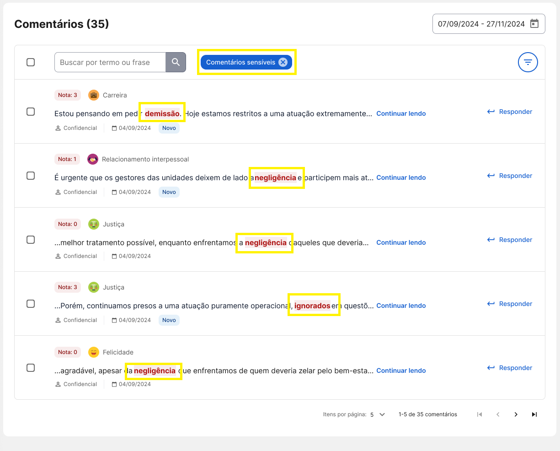Click the Justiça scales category icon
The width and height of the screenshot is (560, 451).
(x=93, y=224)
